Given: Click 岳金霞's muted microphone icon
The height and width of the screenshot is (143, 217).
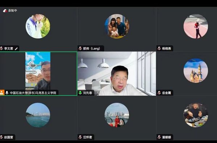Looking at the screenshot, I should [159, 93].
